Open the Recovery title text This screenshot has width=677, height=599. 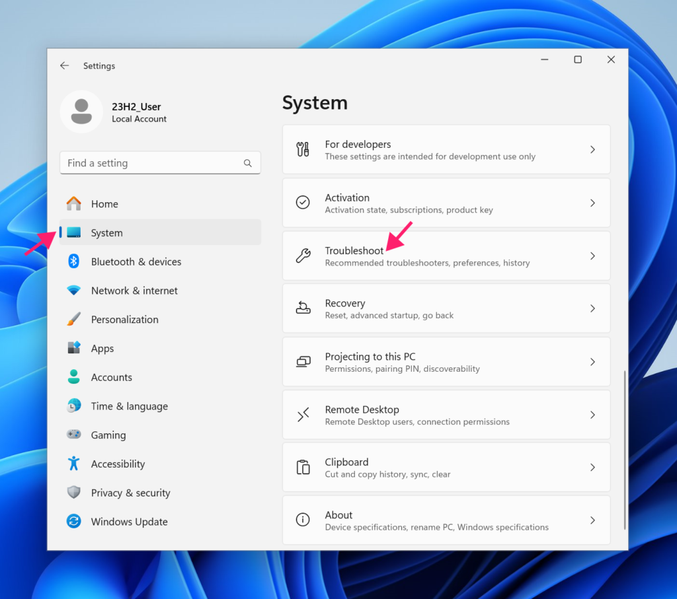click(x=345, y=304)
